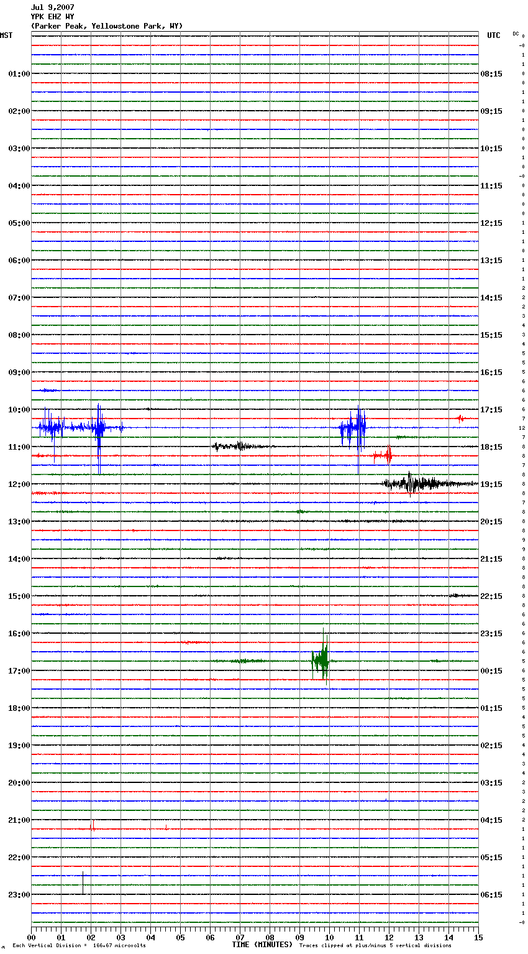This screenshot has height=954, width=528.
Task: Click minute "12" on the bottom axis
Action: coord(389,937)
